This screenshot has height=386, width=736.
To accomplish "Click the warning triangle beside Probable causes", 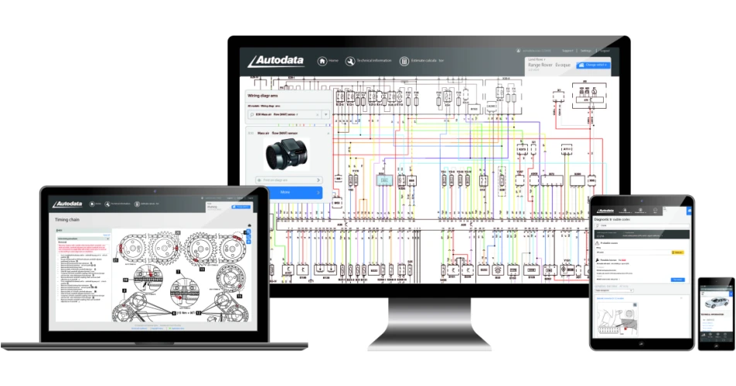I will [x=597, y=244].
